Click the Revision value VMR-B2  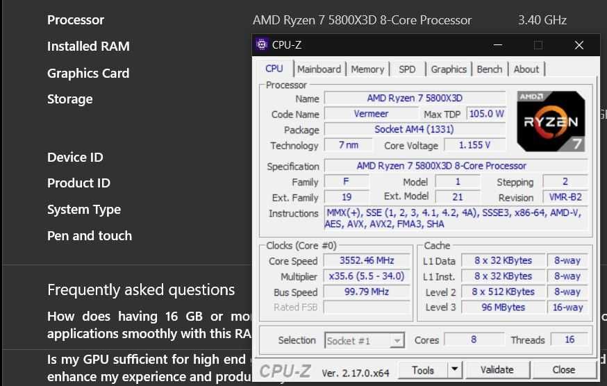[x=565, y=197]
